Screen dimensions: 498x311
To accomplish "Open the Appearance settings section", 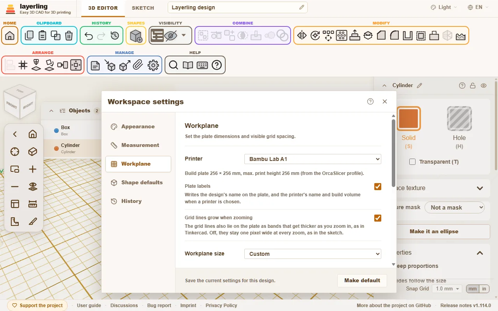I will pos(138,127).
